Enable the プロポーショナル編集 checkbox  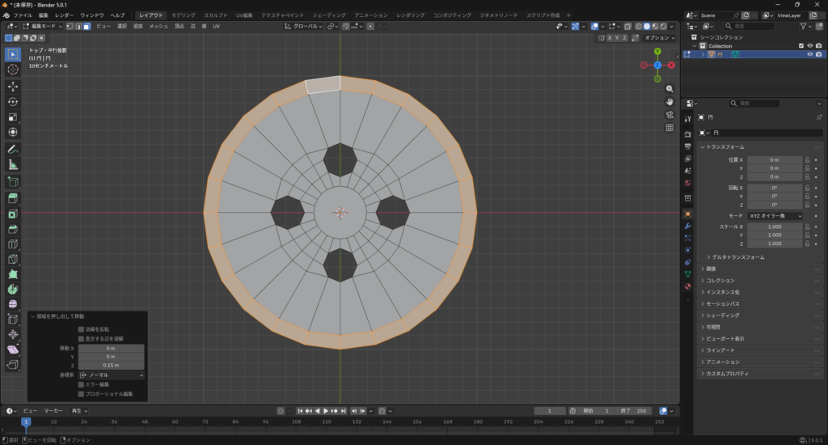point(81,393)
